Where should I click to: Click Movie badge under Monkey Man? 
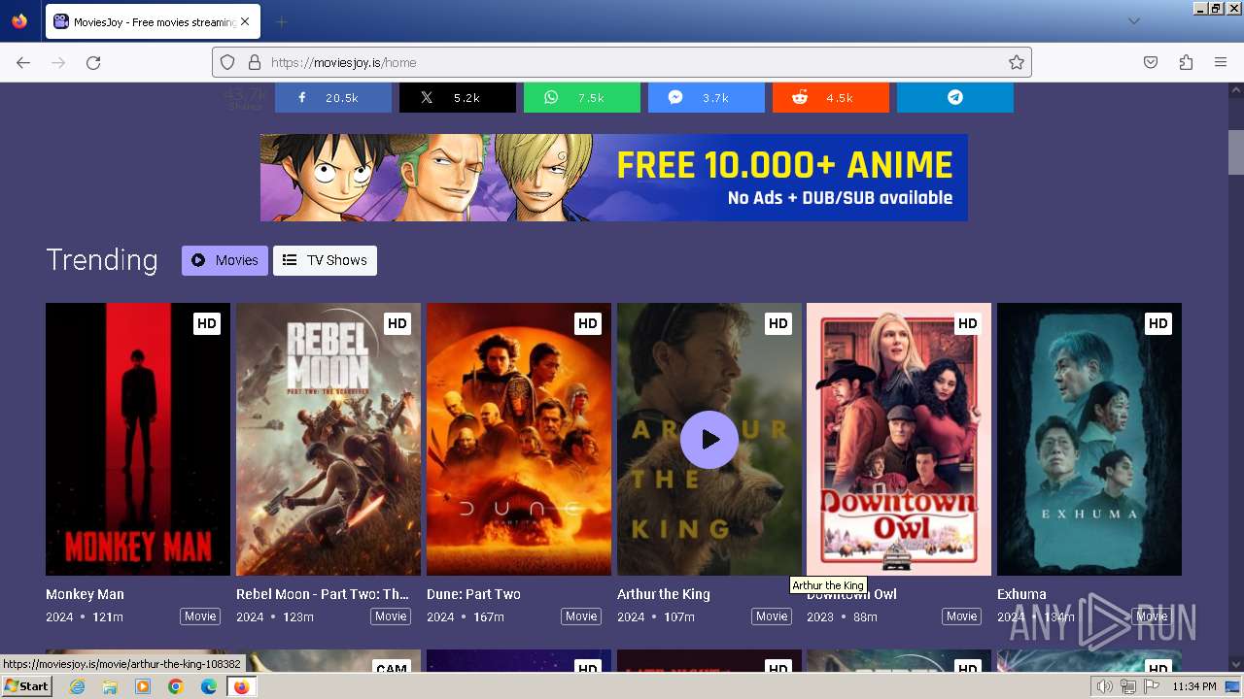pos(200,616)
